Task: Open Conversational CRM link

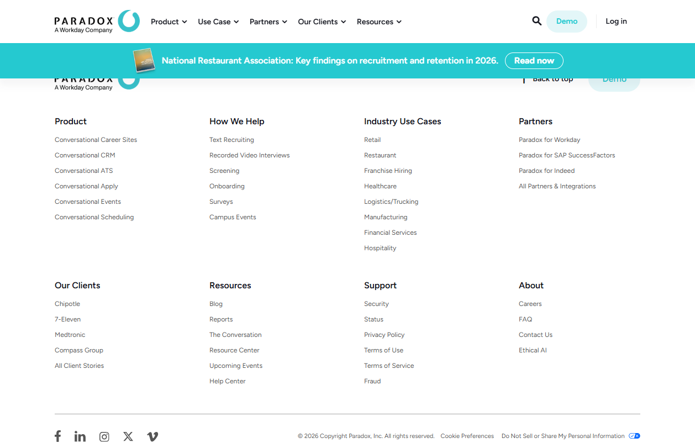Action: (85, 155)
